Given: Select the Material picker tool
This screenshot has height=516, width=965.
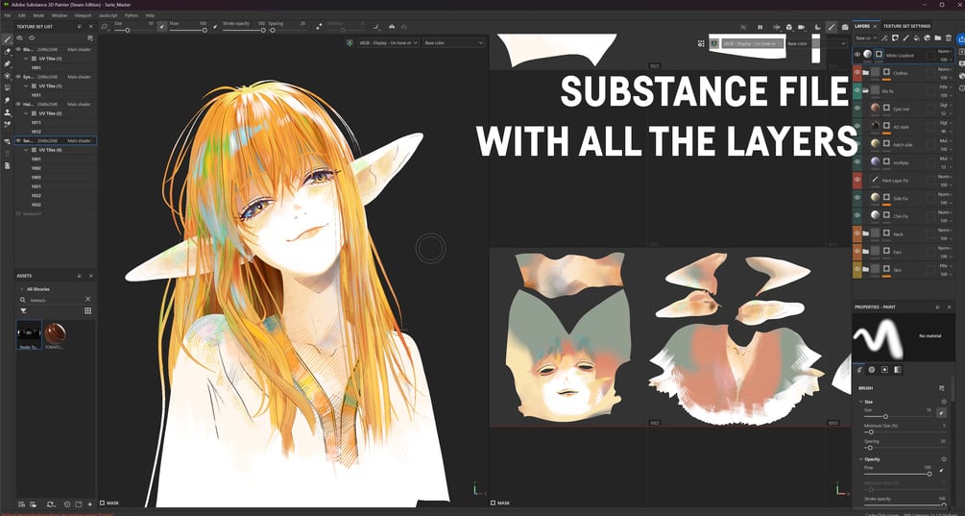Looking at the screenshot, I should (8, 124).
